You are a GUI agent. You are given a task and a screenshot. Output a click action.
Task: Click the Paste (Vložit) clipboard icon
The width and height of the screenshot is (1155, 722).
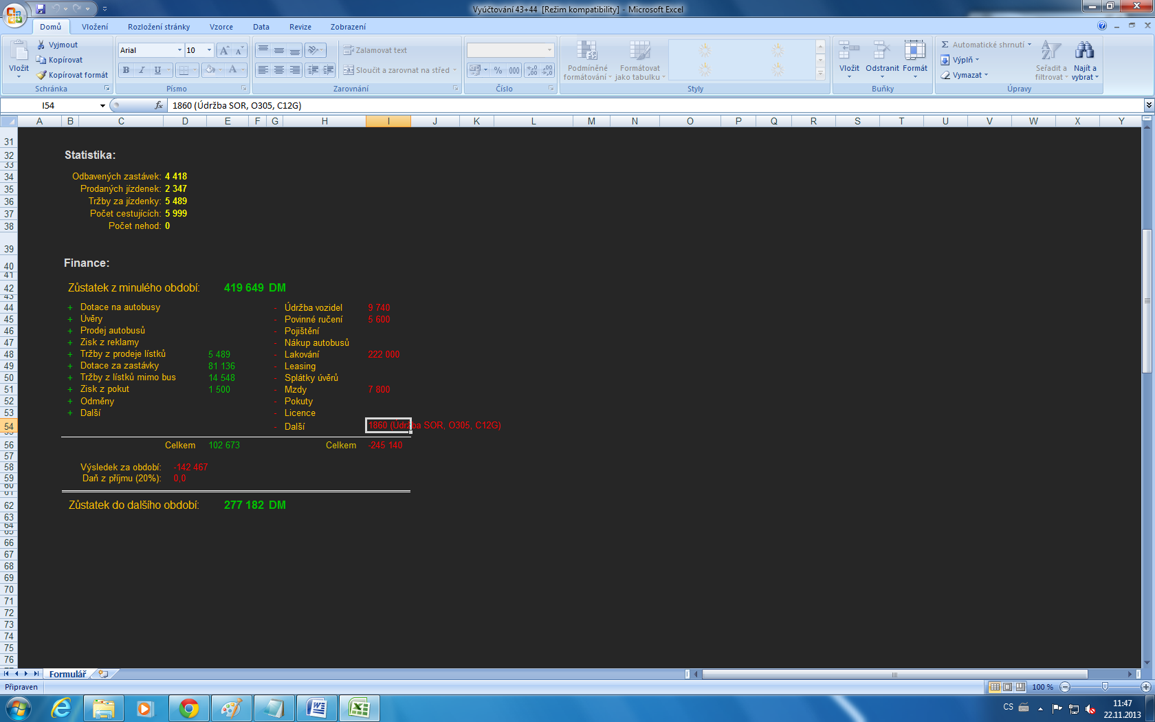point(19,52)
